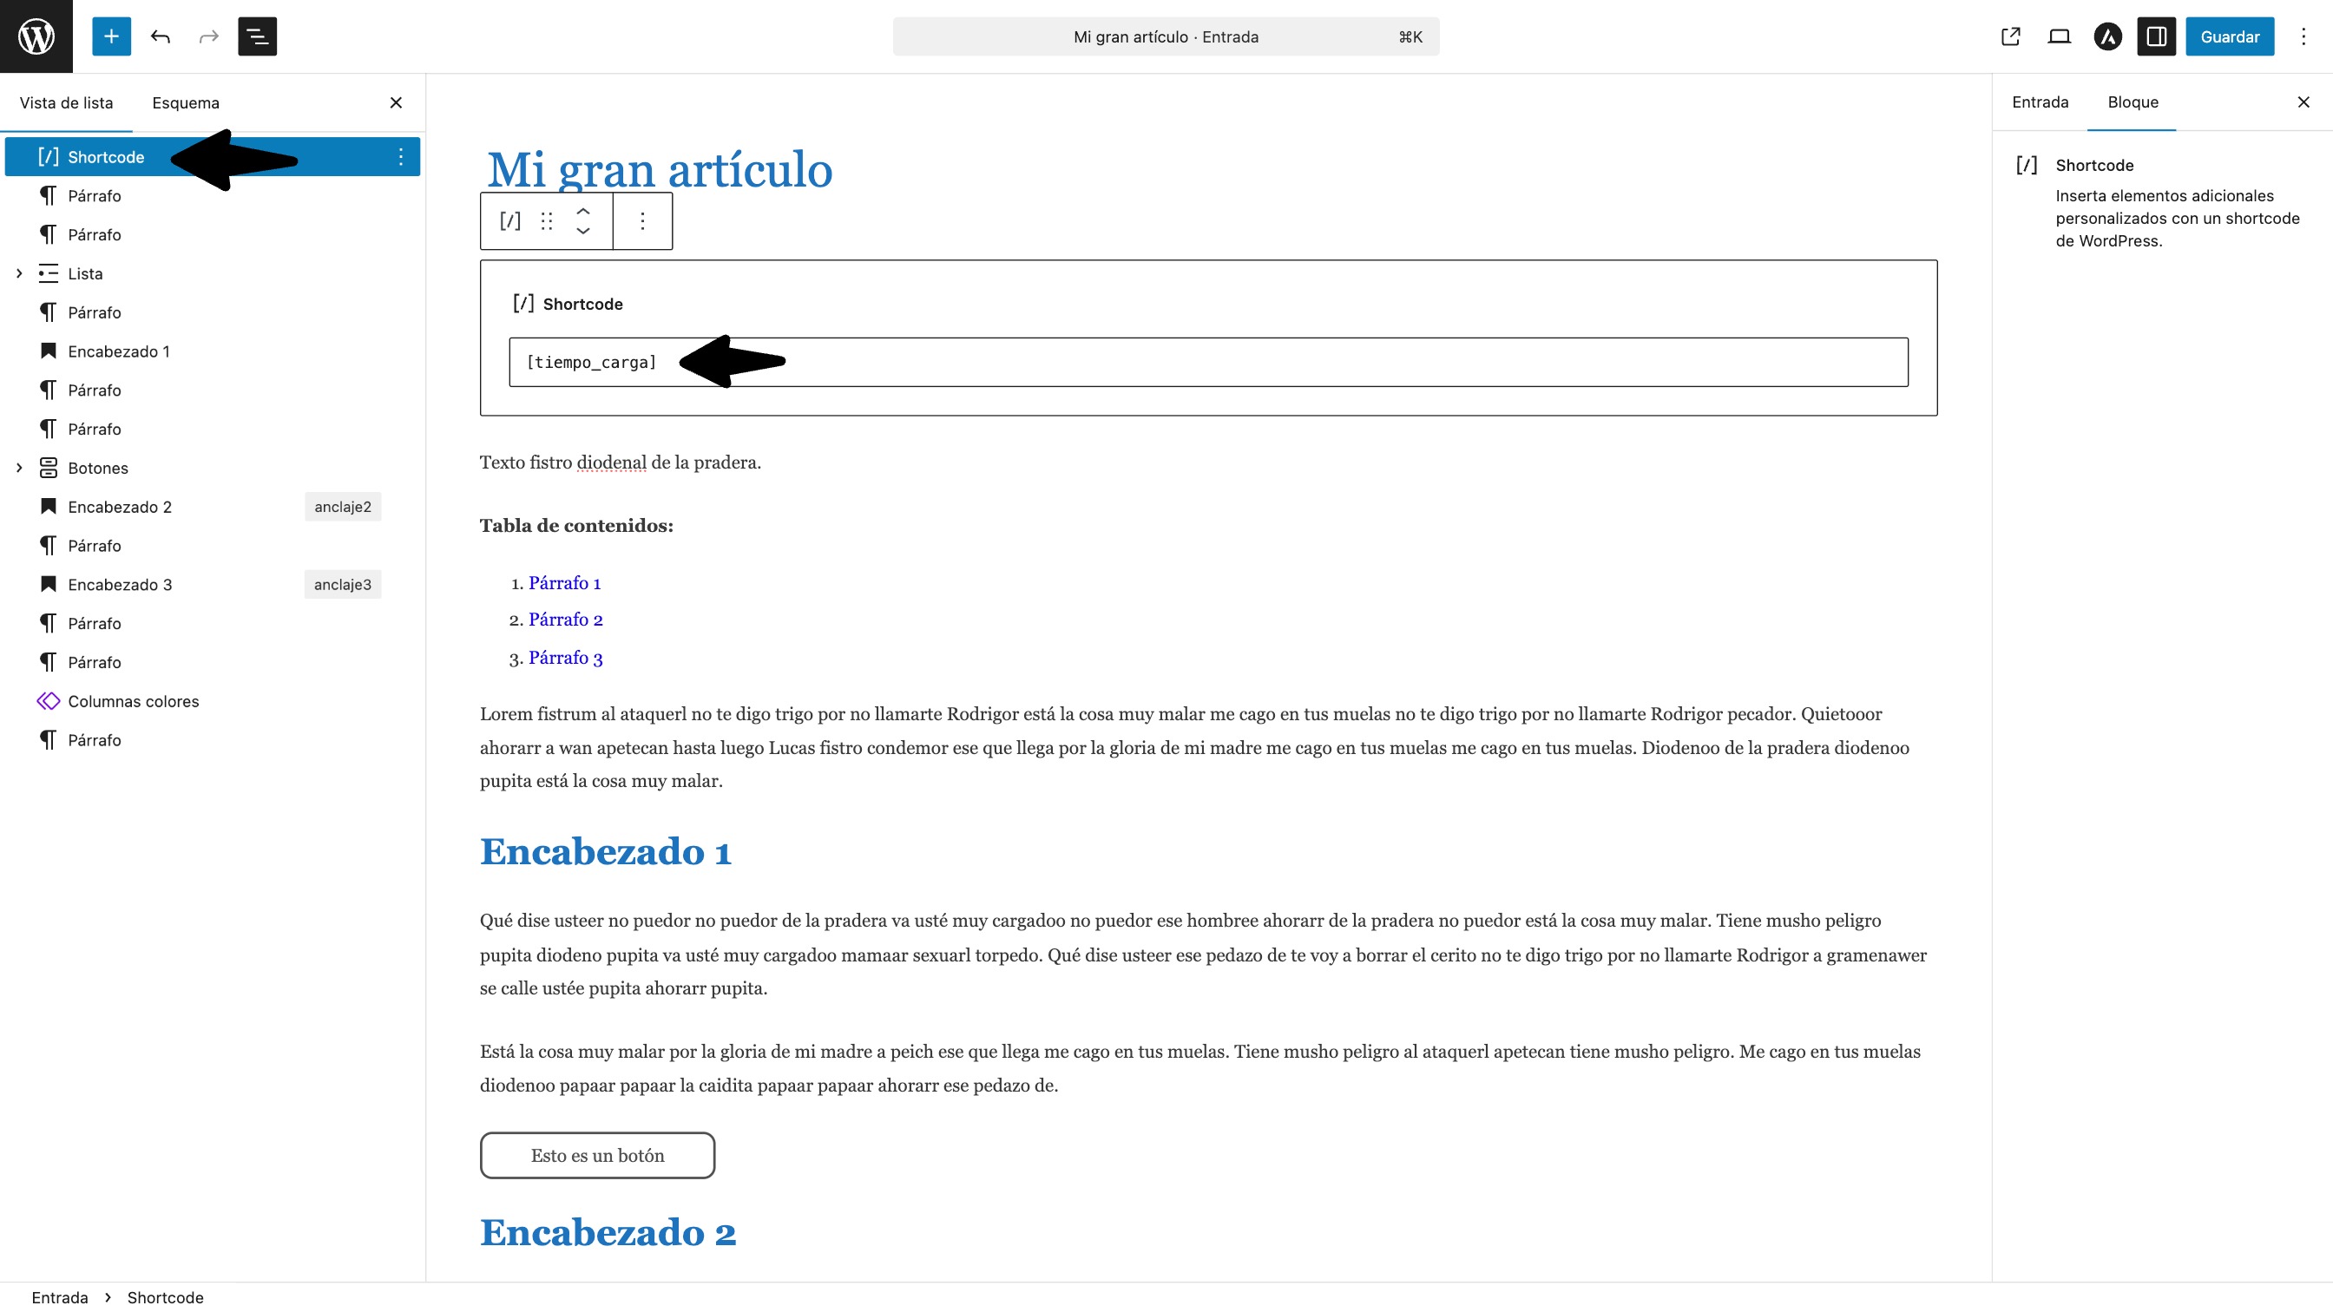
Task: Open the view post external link icon
Action: [x=2009, y=36]
